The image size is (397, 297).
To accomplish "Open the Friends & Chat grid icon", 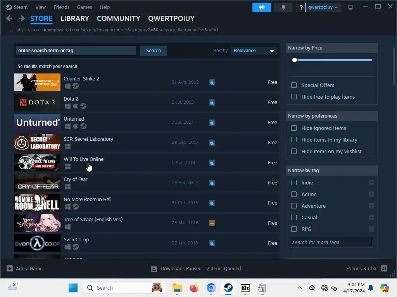I will (384, 268).
